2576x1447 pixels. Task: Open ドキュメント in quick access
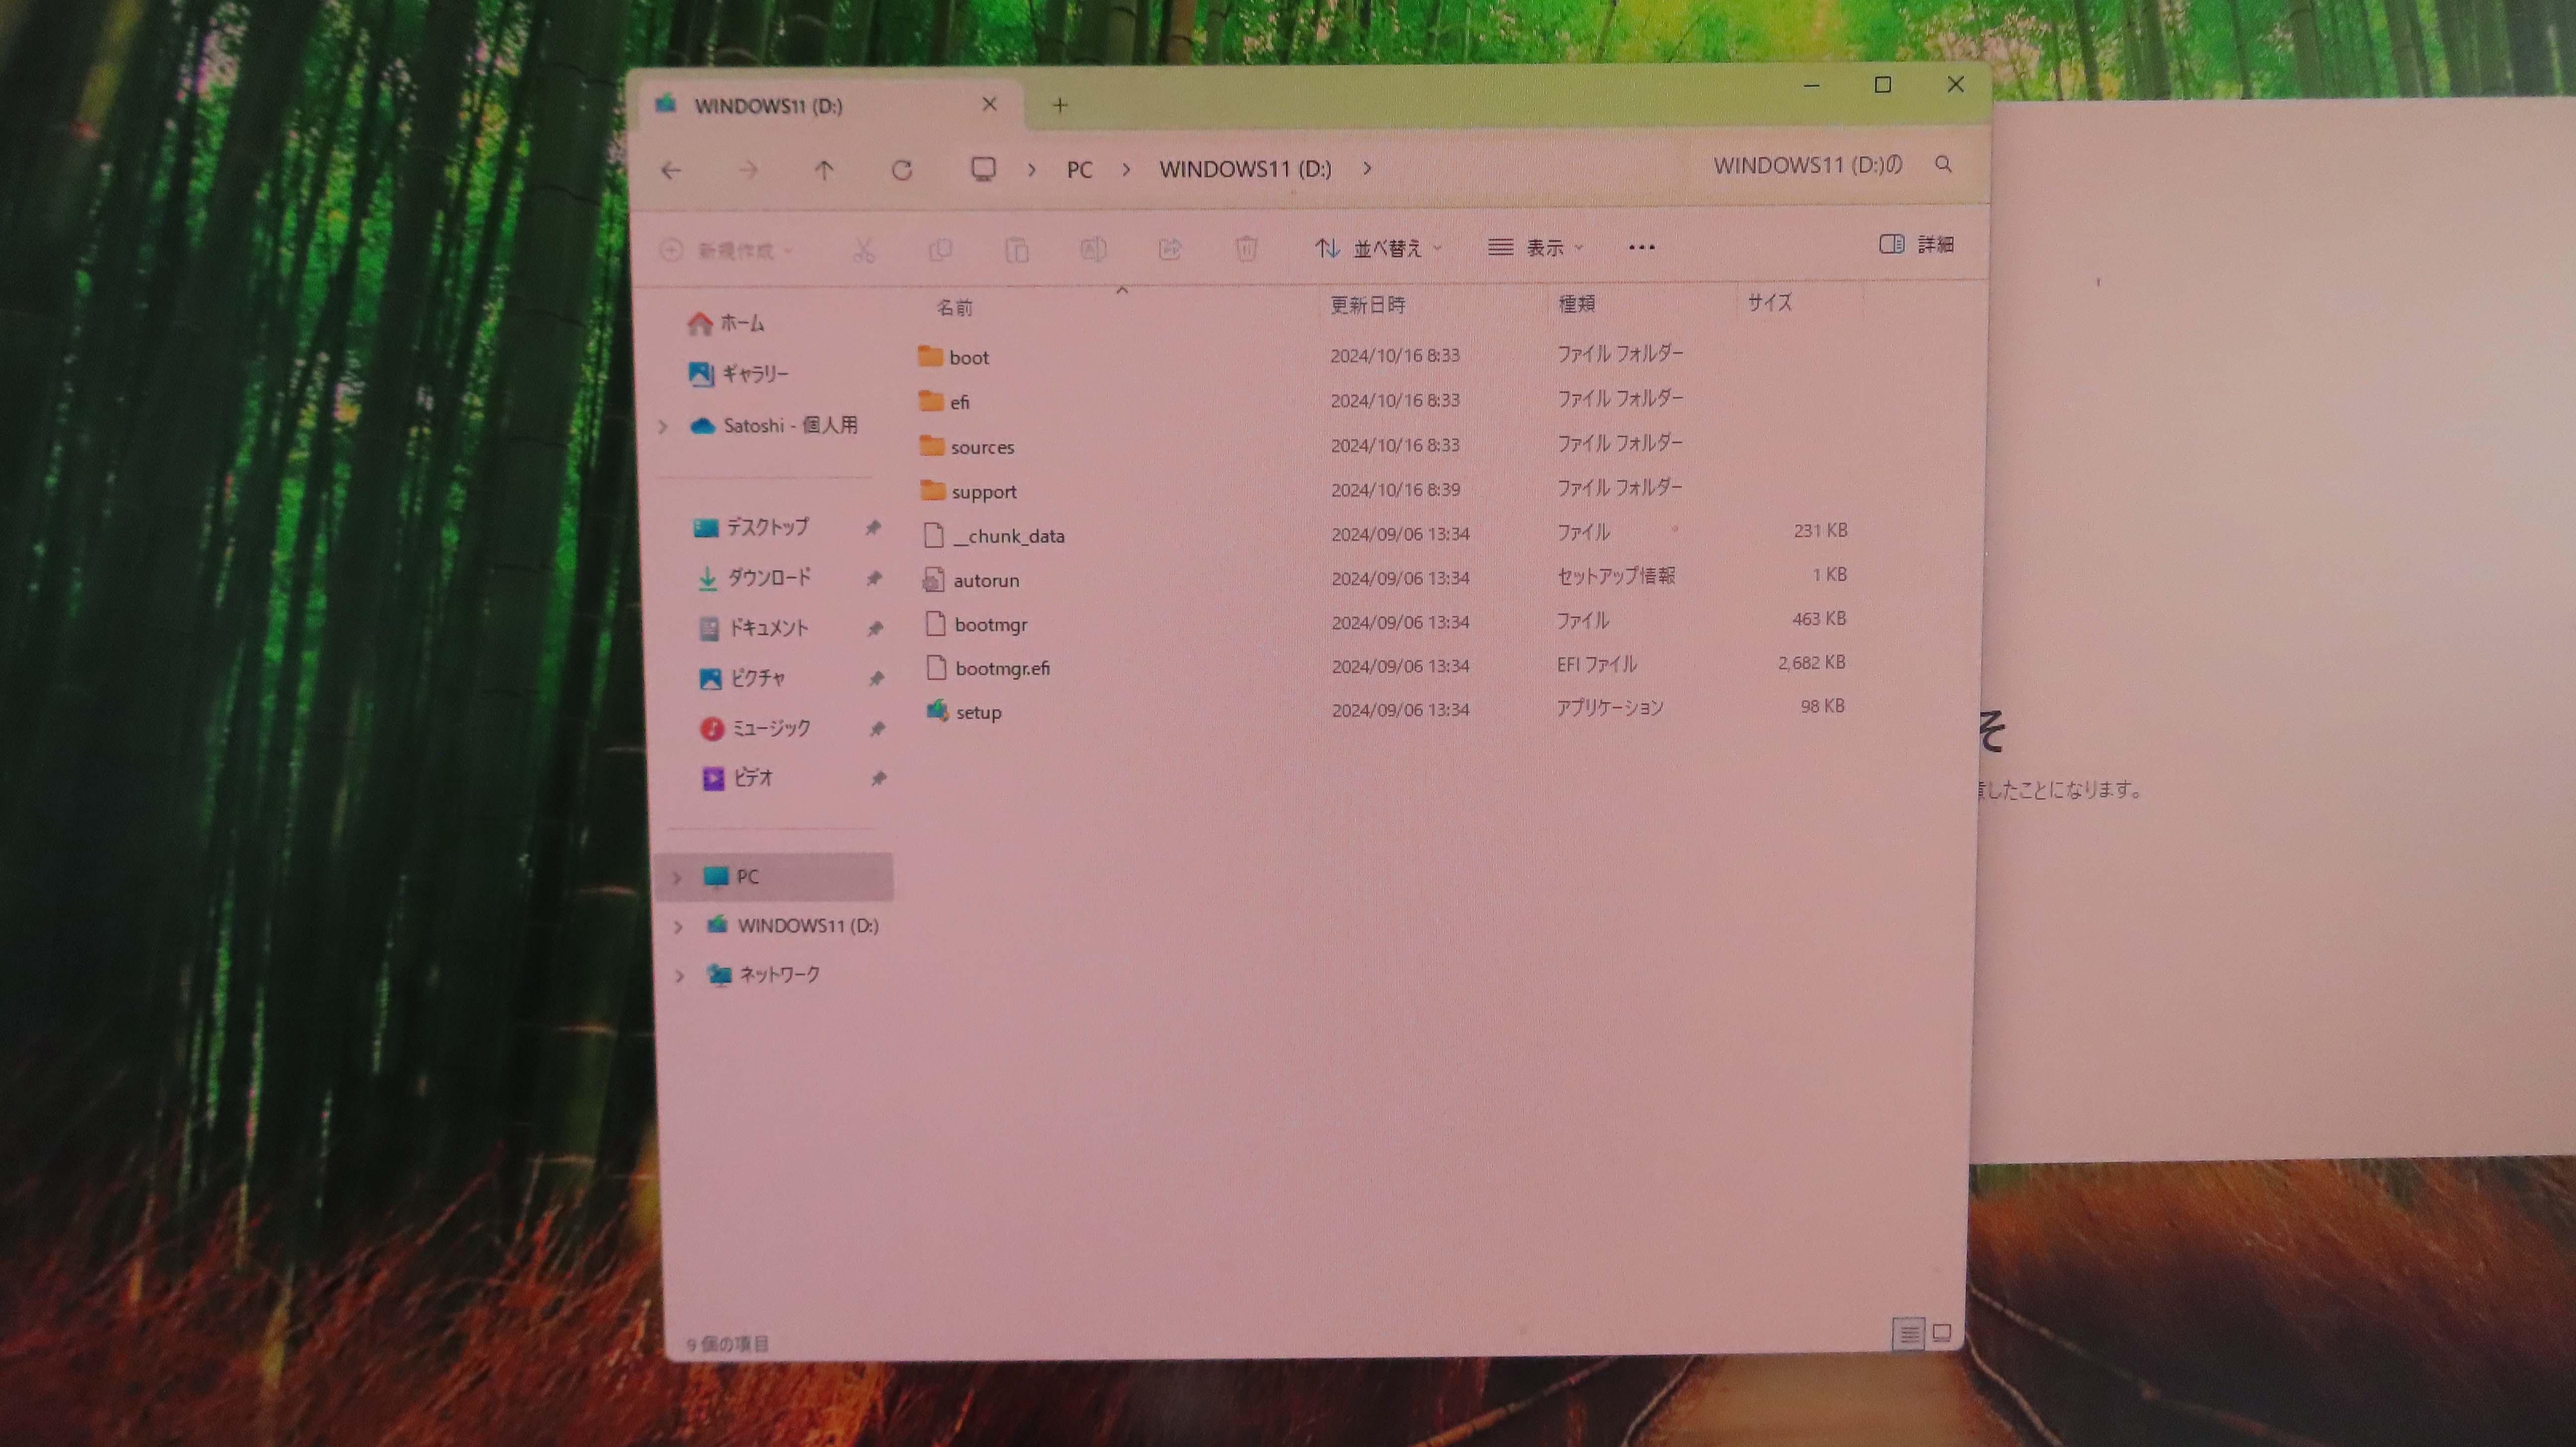click(753, 628)
